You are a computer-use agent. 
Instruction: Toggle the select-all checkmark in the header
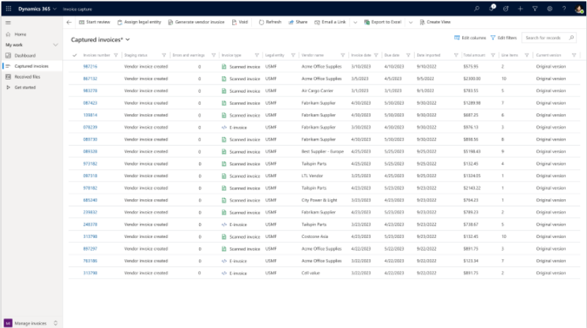pos(75,56)
